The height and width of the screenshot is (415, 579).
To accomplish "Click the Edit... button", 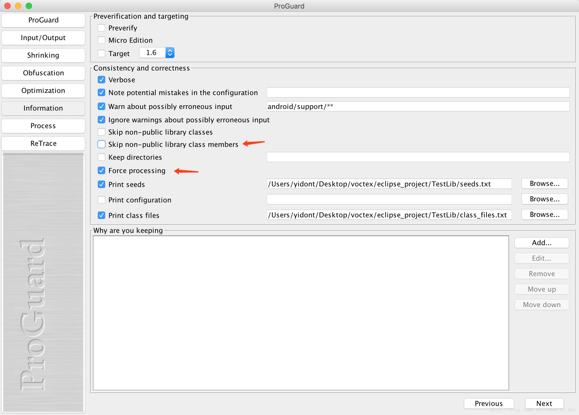I will 542,258.
